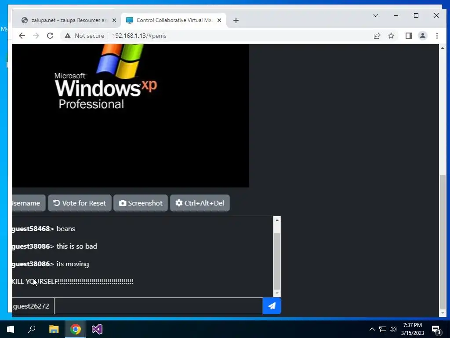Open the share page icon in address bar
Screen dimensions: 450x338
[377, 36]
